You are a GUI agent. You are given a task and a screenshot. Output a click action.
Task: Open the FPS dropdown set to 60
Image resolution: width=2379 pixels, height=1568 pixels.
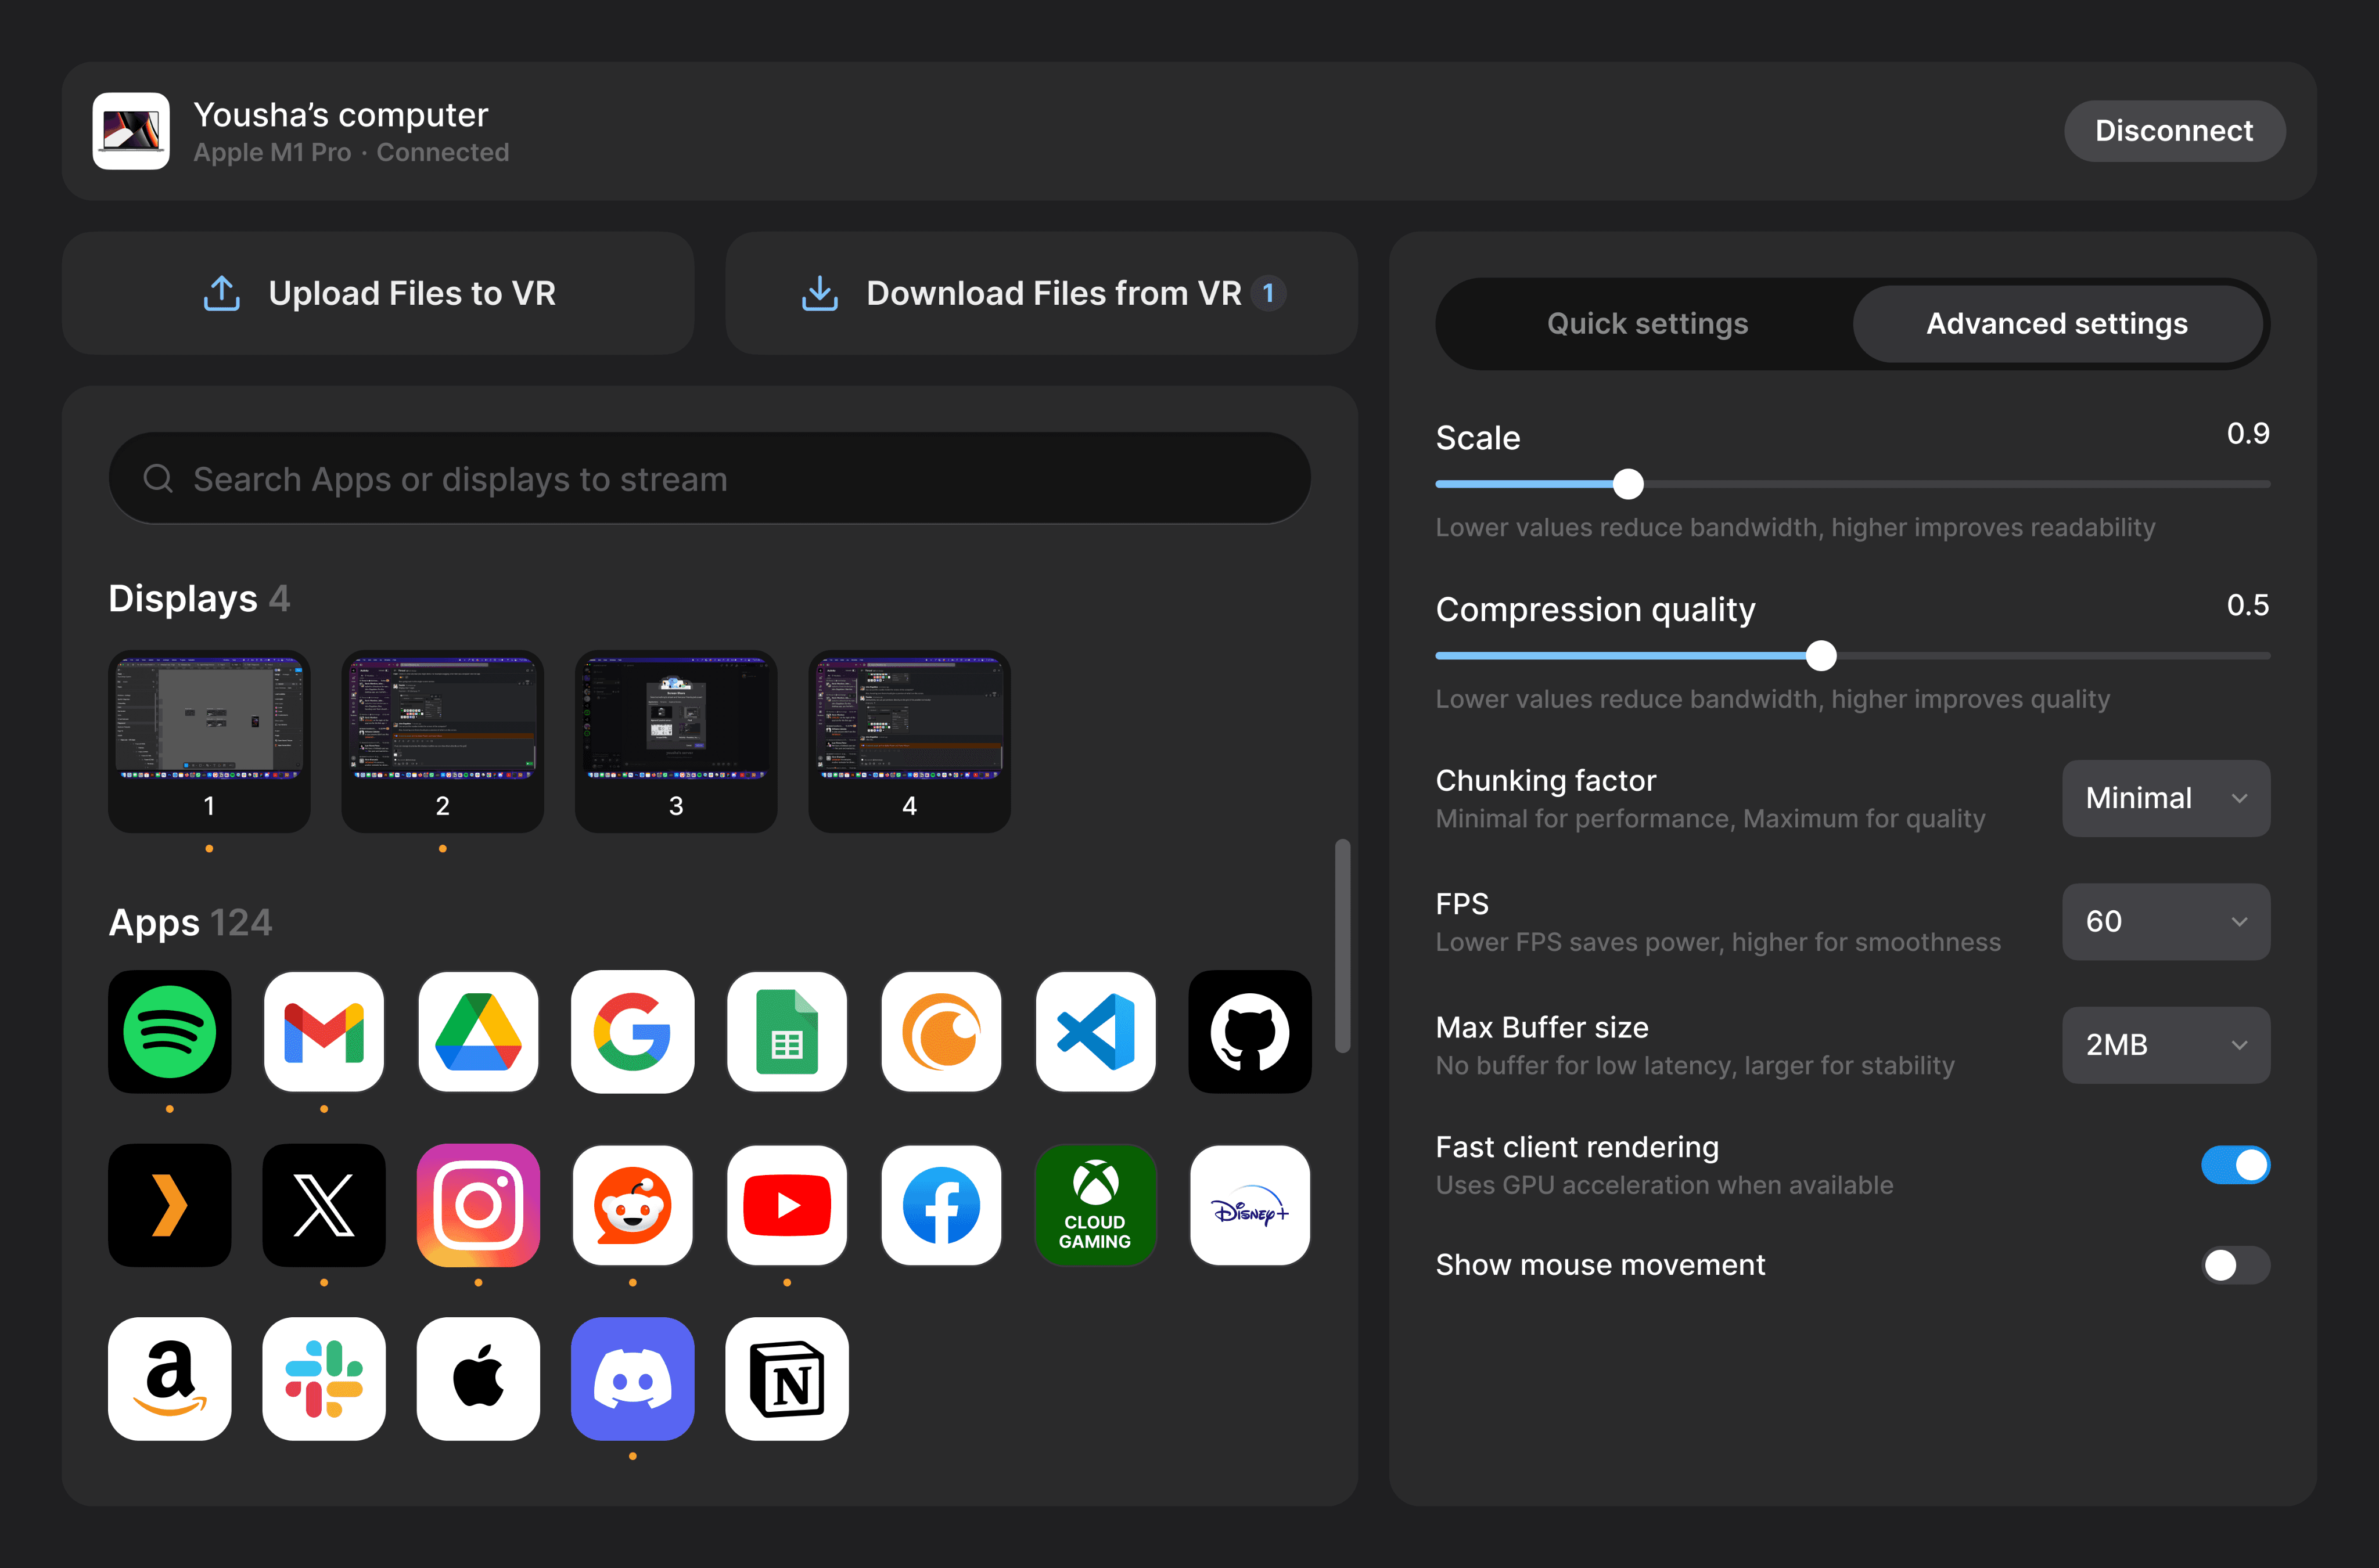pyautogui.click(x=2165, y=921)
